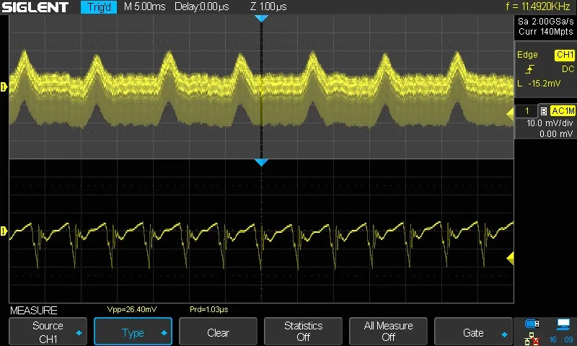The width and height of the screenshot is (577, 346).
Task: Click the USB drive status icon
Action: [533, 325]
